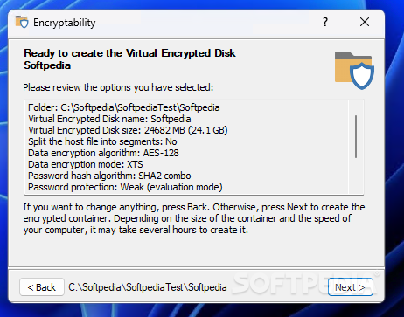Click the options list vertical scrollbar thumb
The height and width of the screenshot is (317, 404).
click(356, 136)
